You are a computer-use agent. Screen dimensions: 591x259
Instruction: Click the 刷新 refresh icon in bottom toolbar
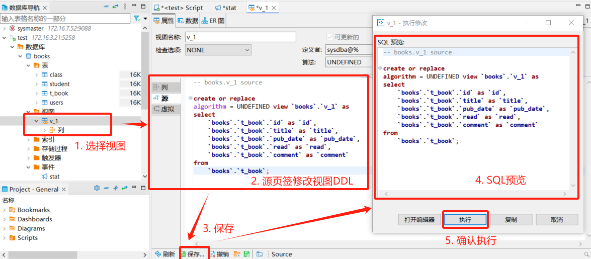click(x=158, y=254)
